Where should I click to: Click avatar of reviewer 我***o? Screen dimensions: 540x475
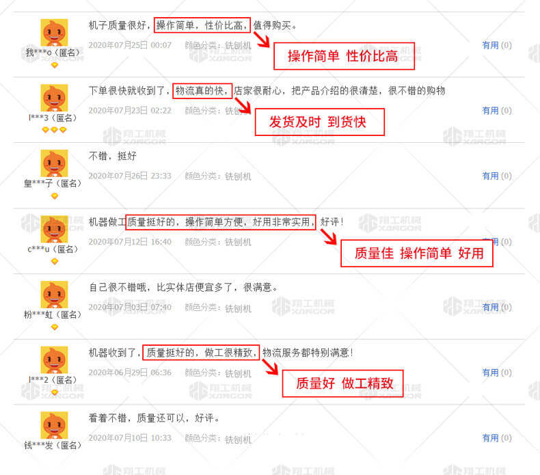click(54, 32)
